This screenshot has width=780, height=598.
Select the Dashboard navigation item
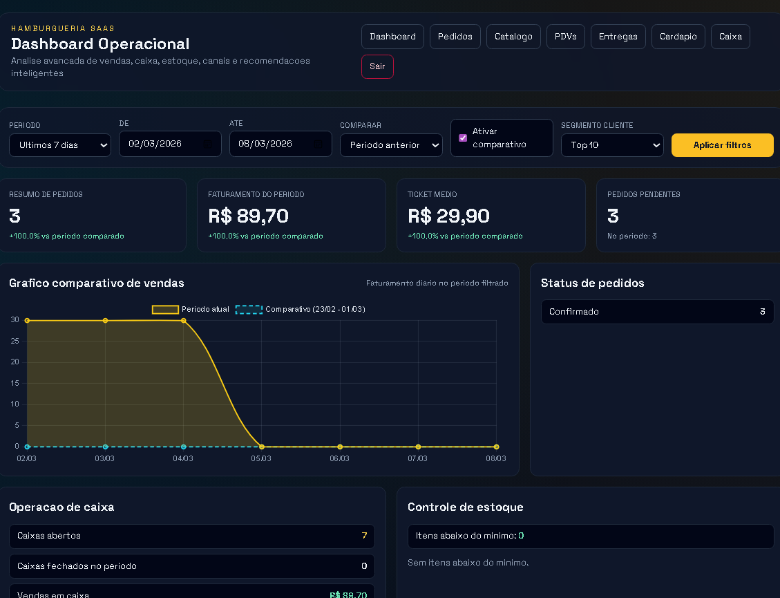[392, 36]
